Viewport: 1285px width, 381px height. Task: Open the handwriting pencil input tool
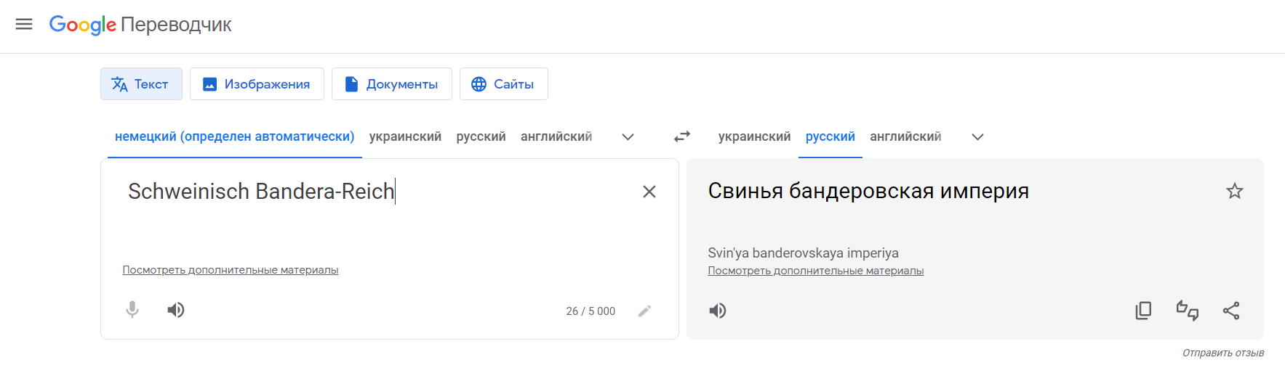point(644,311)
